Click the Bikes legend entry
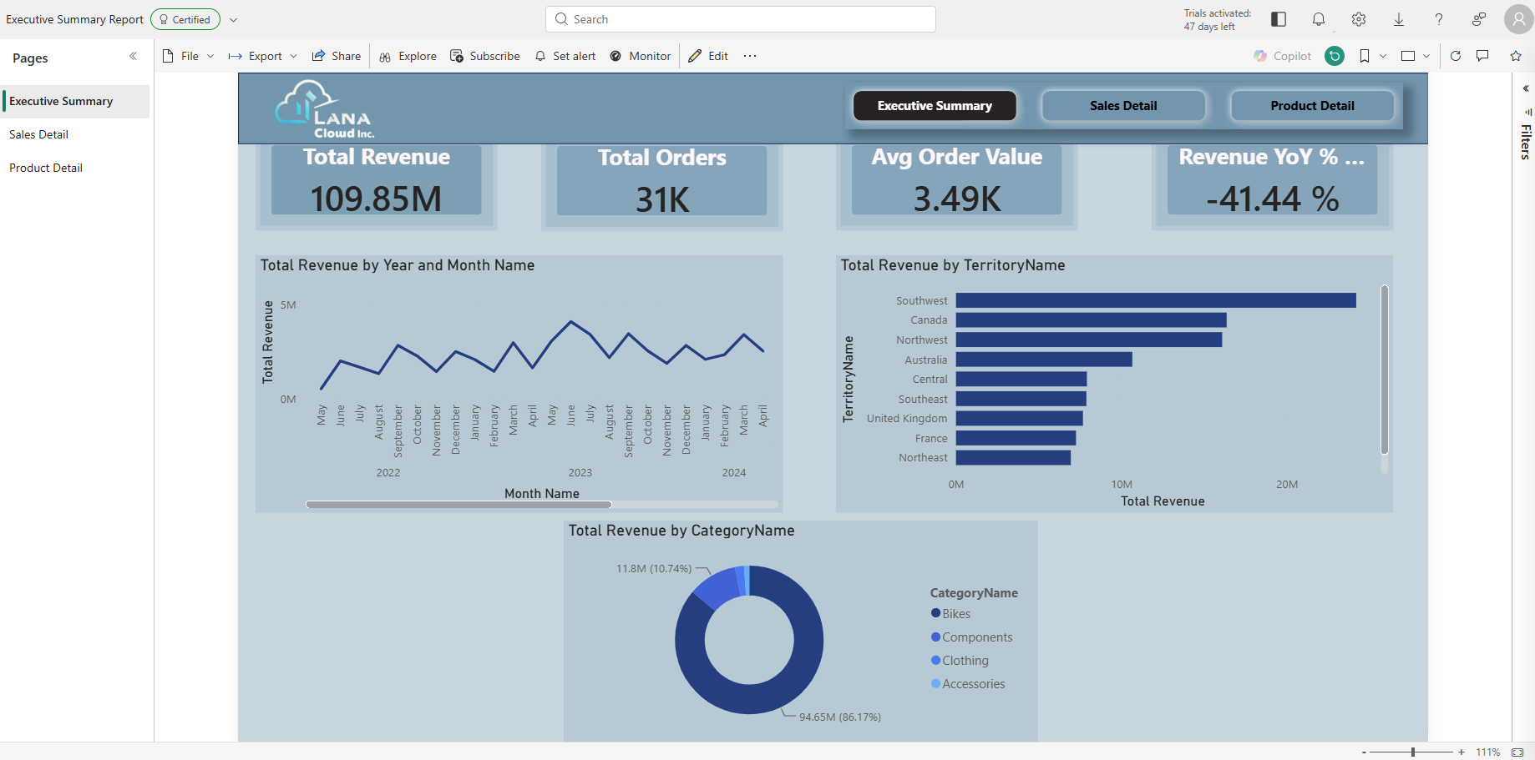The height and width of the screenshot is (760, 1535). coord(951,613)
